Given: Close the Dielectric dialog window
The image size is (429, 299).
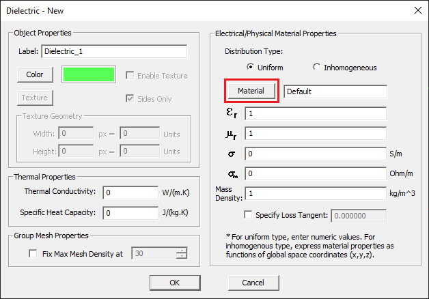Looking at the screenshot, I should [417, 10].
